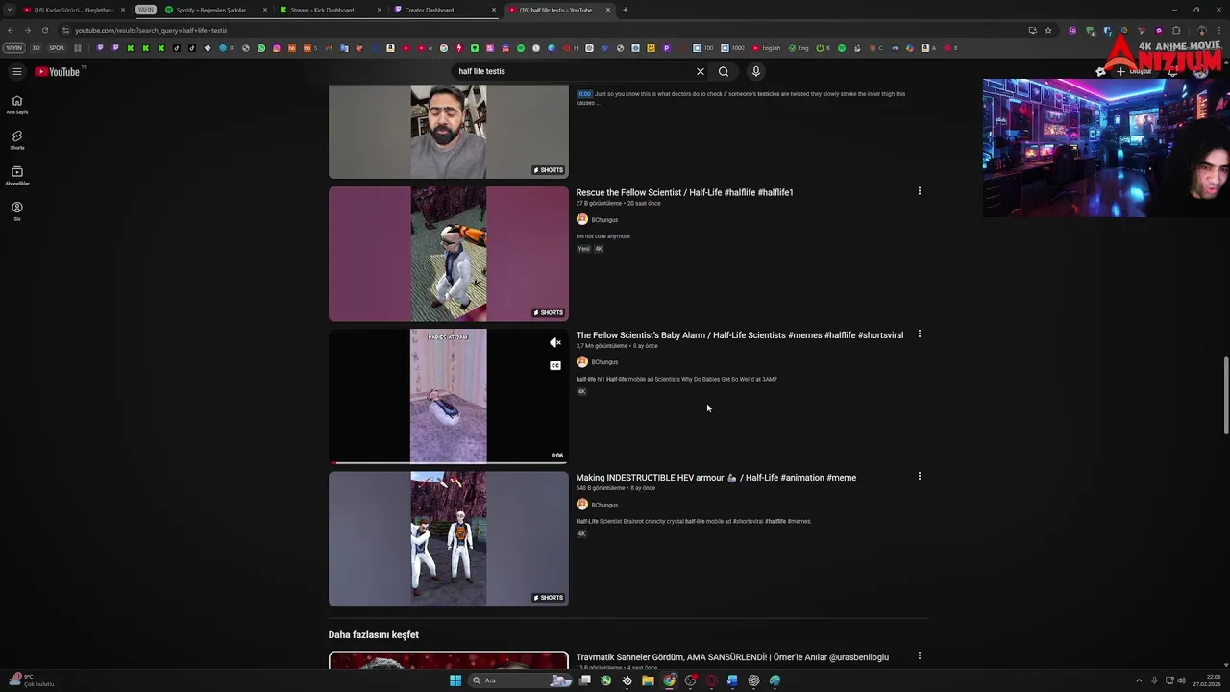Select the half life testis YouTube tab
The height and width of the screenshot is (692, 1230).
[558, 10]
